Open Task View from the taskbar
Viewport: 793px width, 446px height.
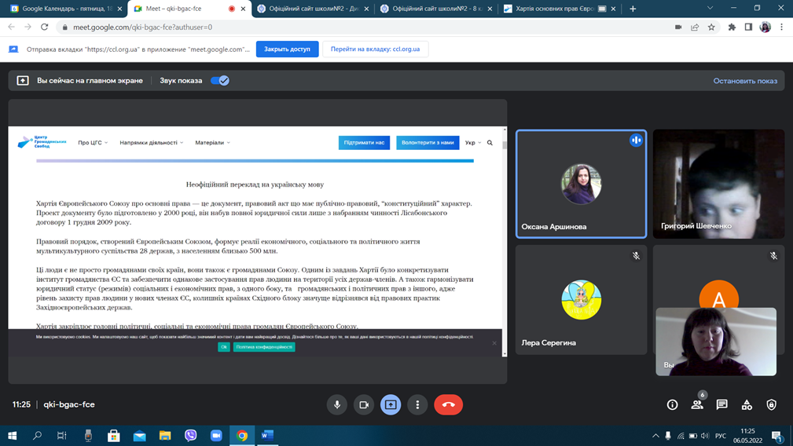pos(62,435)
